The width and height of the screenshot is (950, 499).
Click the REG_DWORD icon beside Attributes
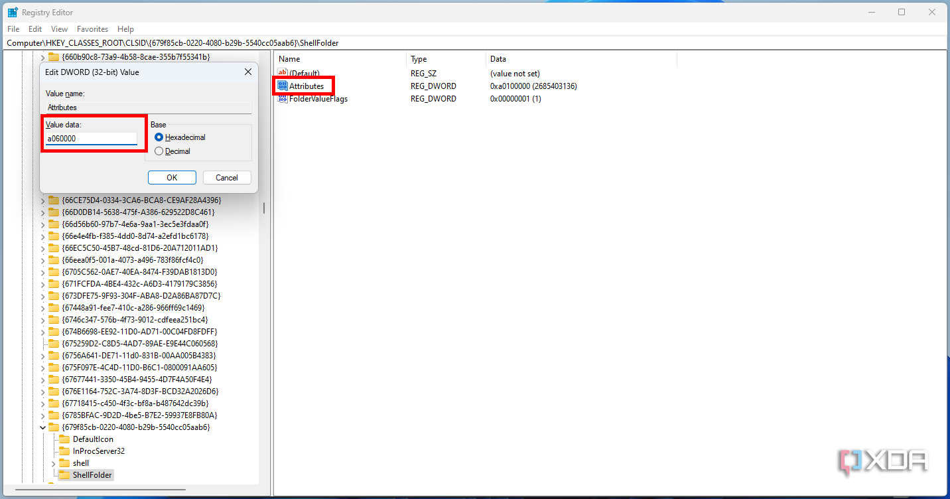tap(282, 86)
